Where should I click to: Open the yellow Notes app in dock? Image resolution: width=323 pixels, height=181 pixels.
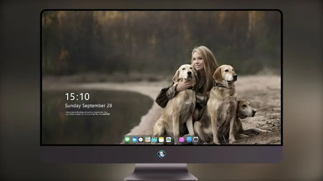pyautogui.click(x=161, y=140)
